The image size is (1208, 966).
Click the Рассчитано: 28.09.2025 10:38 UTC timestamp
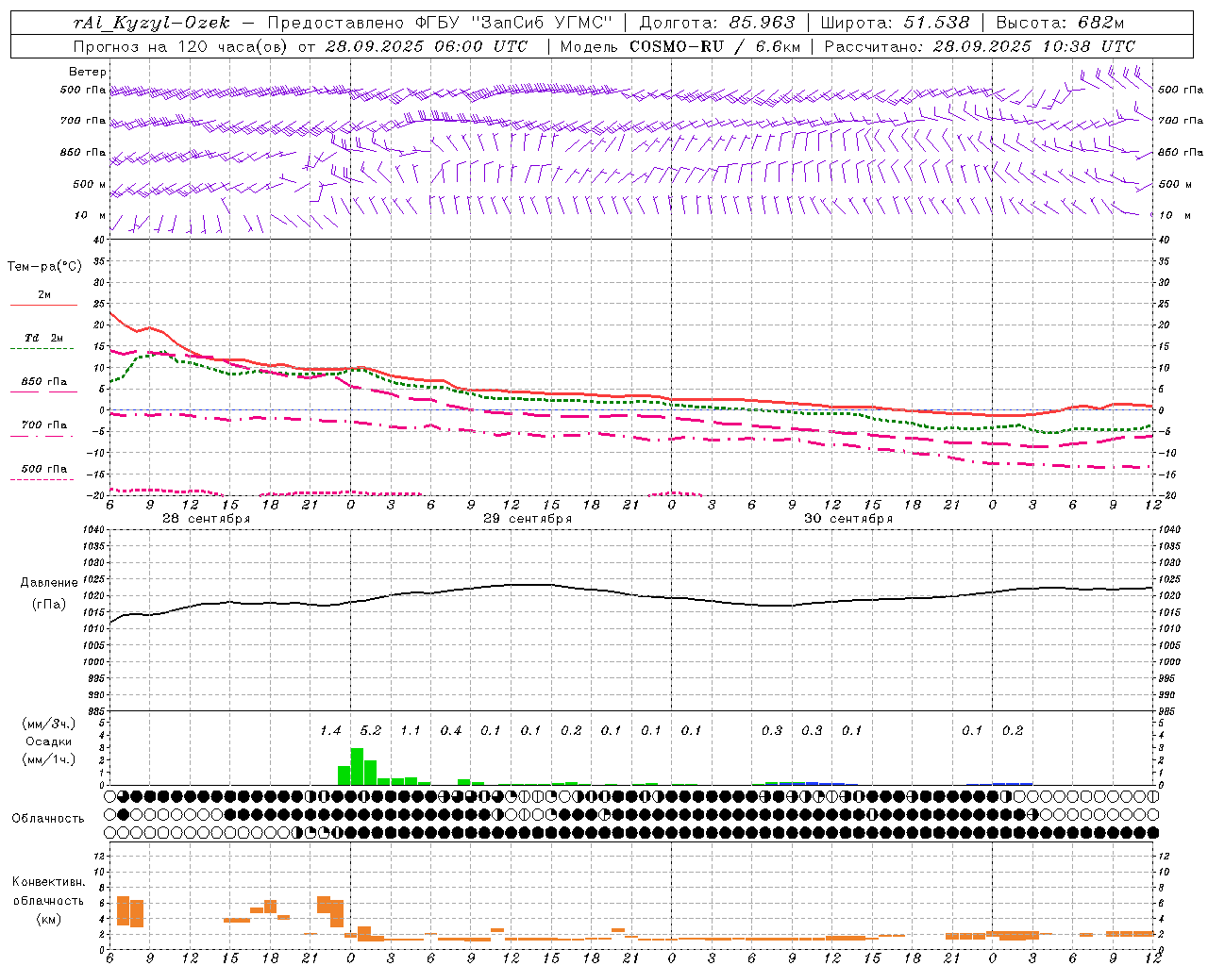point(980,46)
